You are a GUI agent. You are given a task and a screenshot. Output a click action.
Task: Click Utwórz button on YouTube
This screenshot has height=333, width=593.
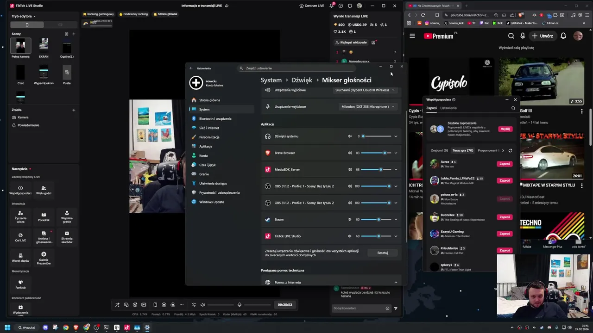coord(543,36)
